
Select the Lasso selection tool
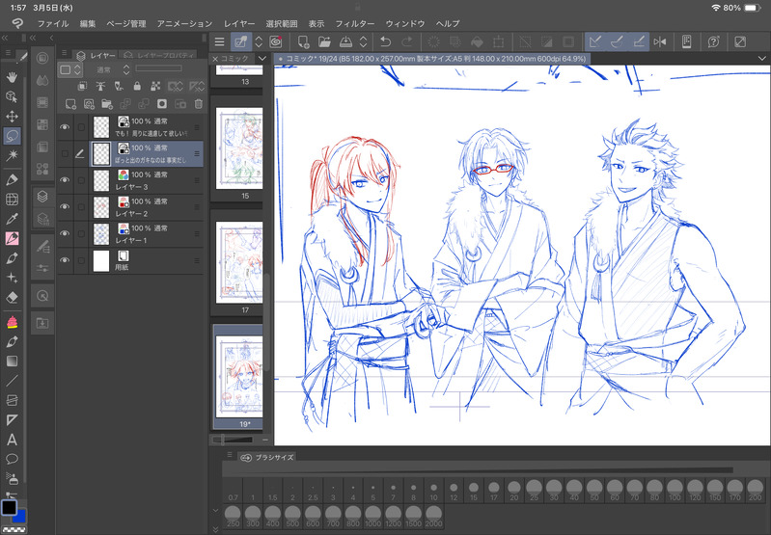point(12,136)
